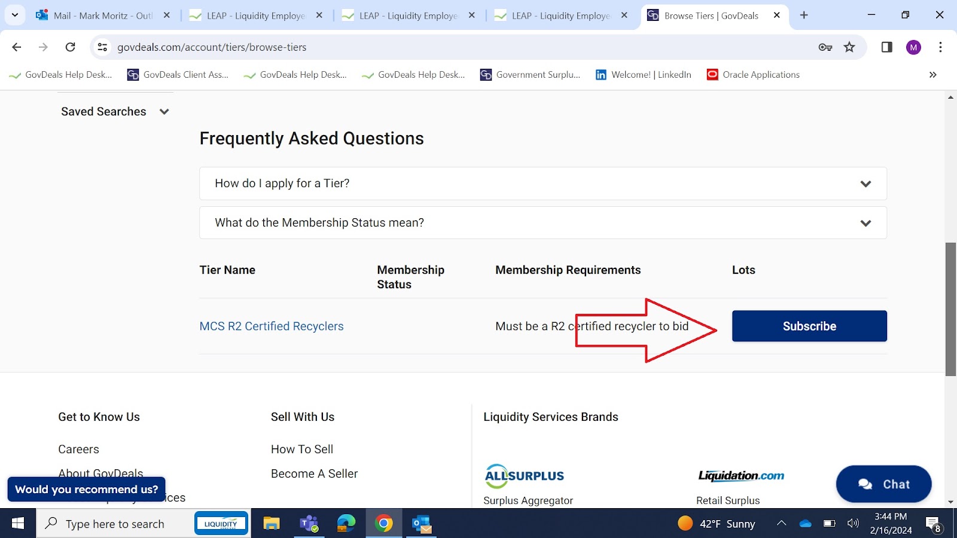Open the Careers footer link
The image size is (957, 538).
tap(78, 450)
